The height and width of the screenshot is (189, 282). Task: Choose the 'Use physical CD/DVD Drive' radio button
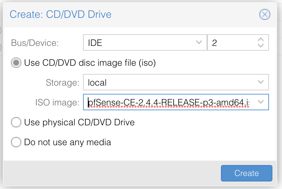pos(16,122)
